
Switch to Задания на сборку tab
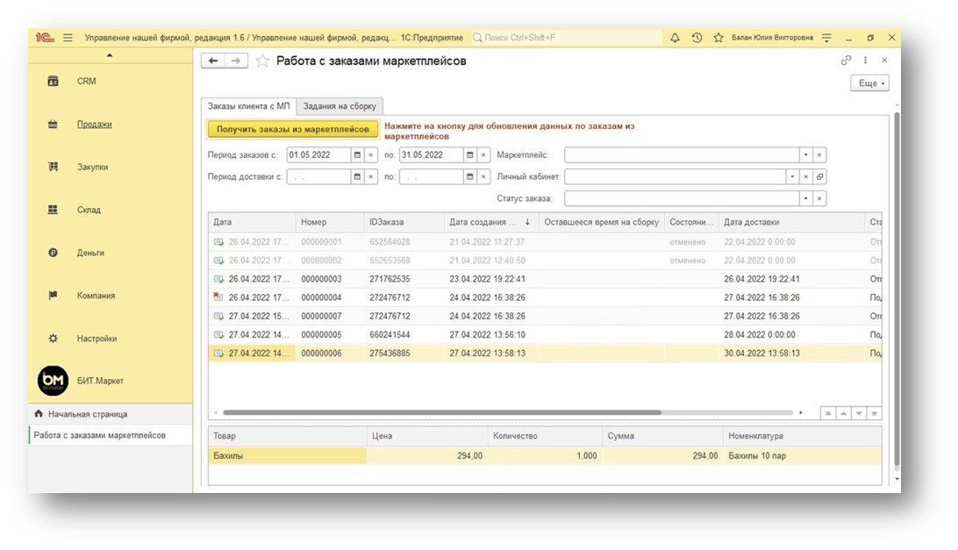point(340,106)
